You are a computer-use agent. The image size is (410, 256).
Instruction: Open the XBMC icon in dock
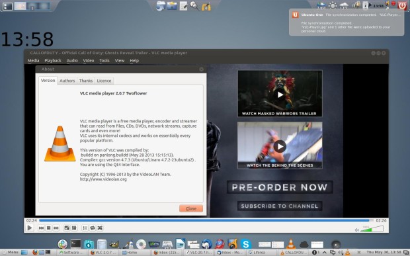(x=154, y=245)
